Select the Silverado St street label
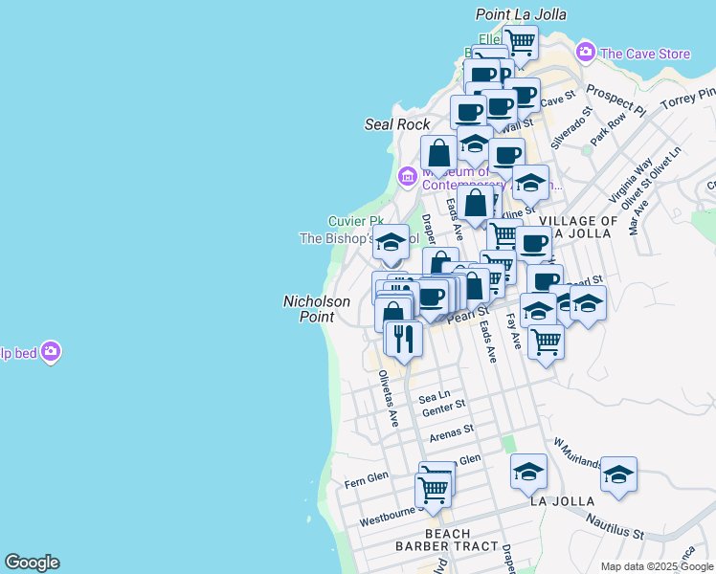The width and height of the screenshot is (716, 574). point(571,128)
